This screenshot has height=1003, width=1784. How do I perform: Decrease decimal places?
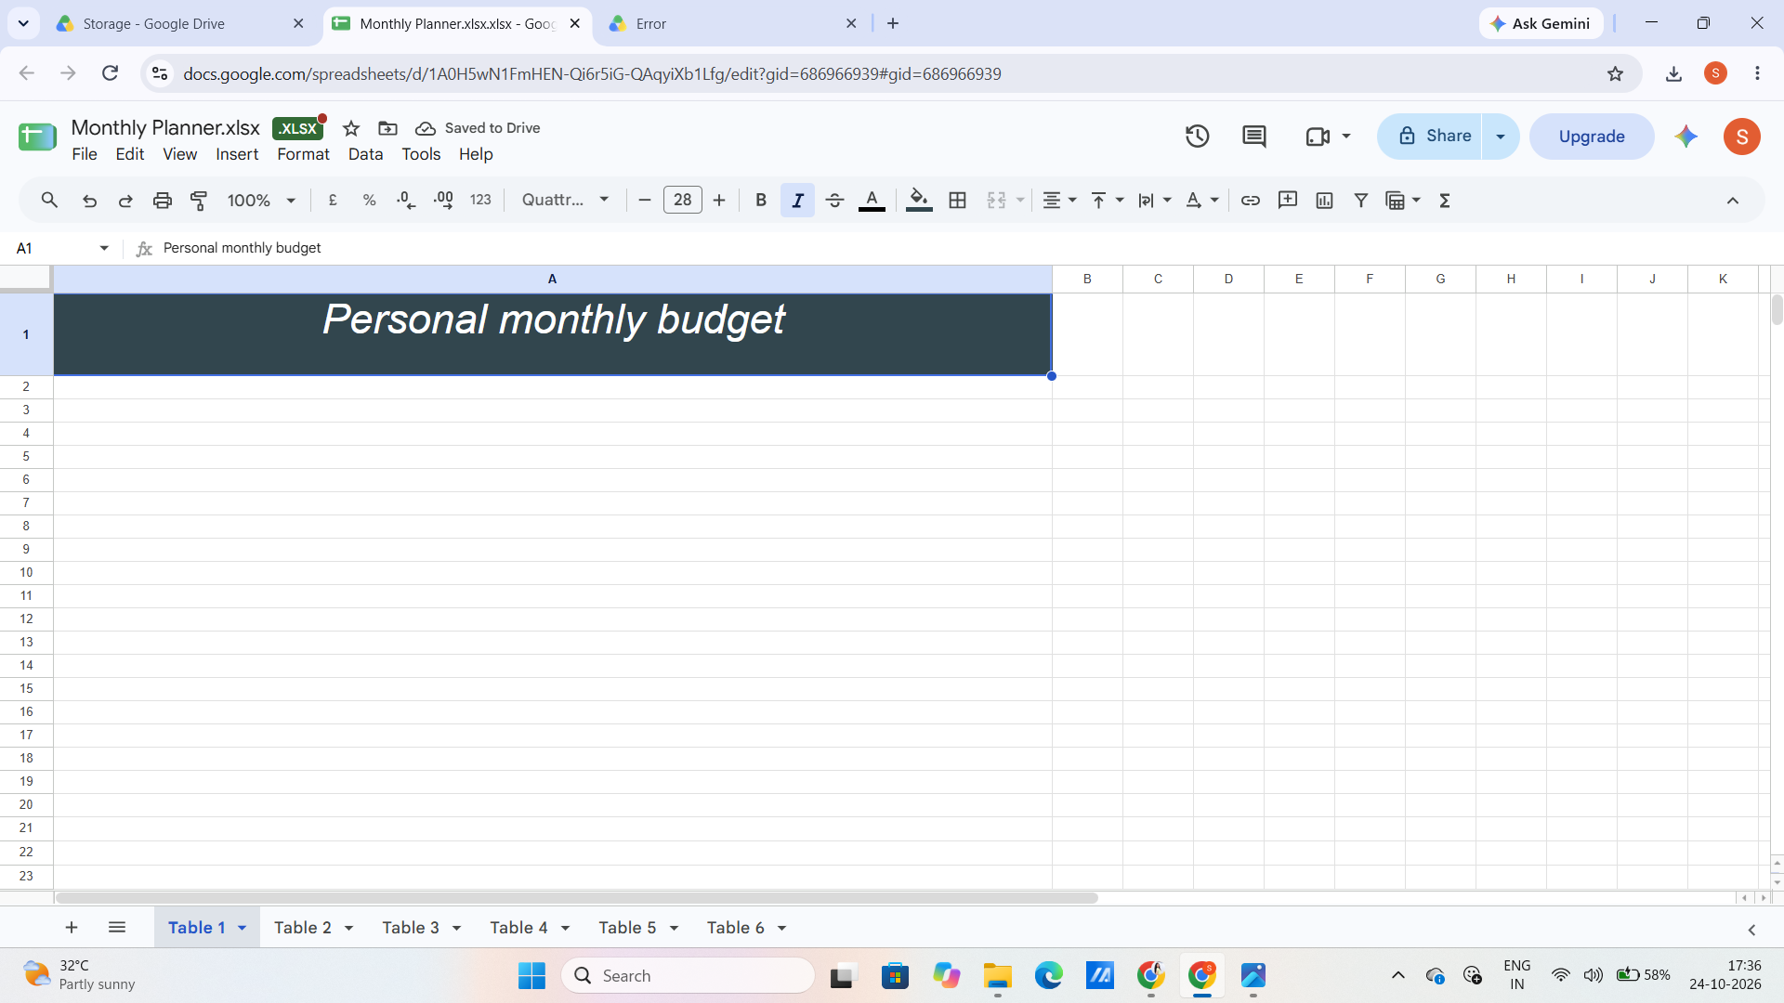point(406,200)
